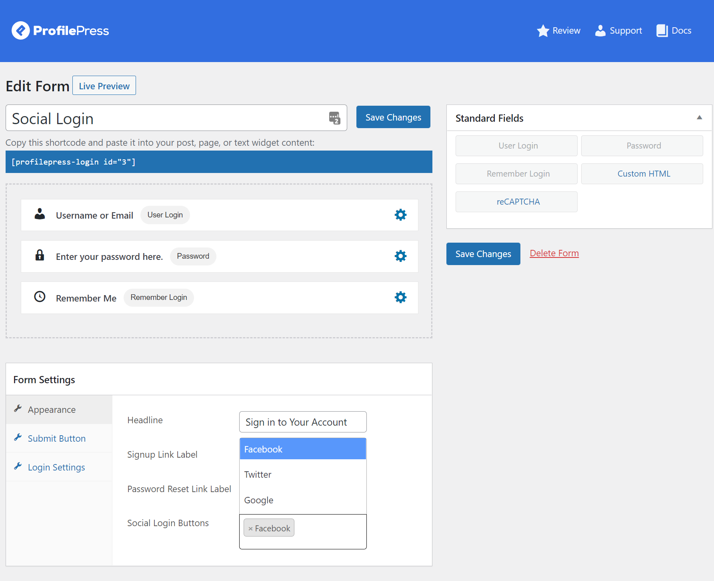Click the Headline label text
This screenshot has height=581, width=714.
(x=145, y=420)
